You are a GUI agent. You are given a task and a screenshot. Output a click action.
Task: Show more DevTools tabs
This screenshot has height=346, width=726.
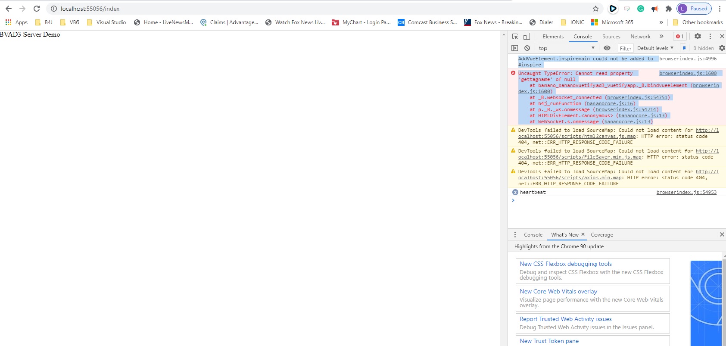coord(661,36)
